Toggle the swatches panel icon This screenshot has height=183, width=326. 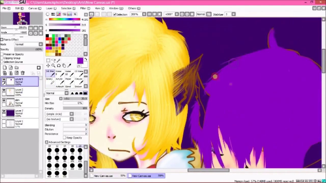pyautogui.click(x=70, y=14)
